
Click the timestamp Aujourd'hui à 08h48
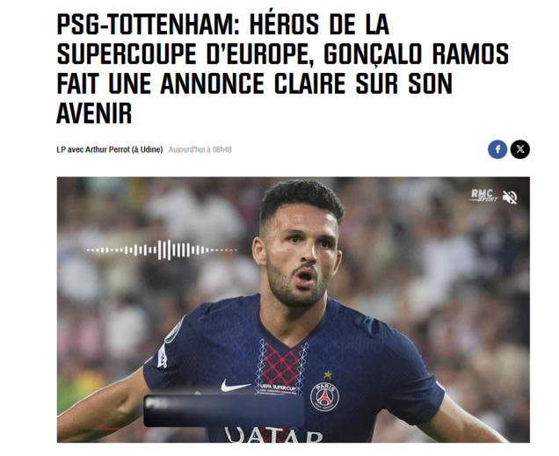[x=200, y=149]
